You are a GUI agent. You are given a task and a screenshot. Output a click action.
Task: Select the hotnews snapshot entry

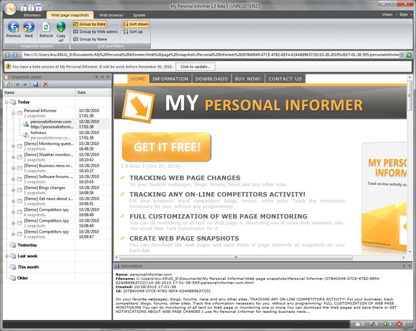39,133
